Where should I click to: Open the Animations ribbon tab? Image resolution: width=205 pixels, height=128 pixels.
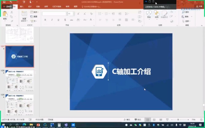46,7
